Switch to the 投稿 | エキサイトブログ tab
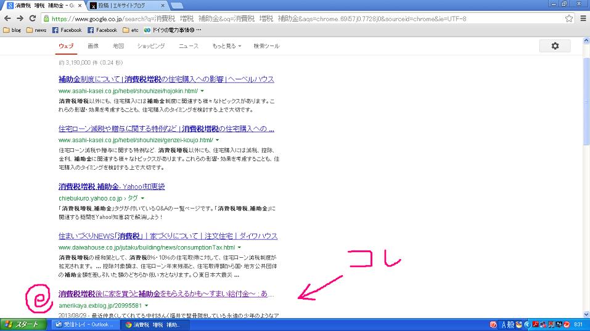 click(128, 6)
